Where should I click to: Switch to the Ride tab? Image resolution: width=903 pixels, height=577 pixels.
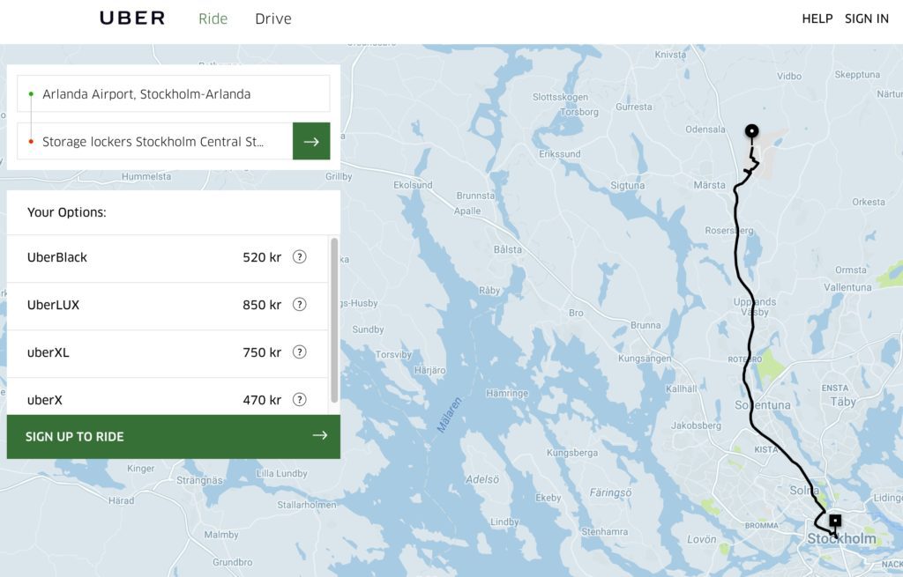(x=213, y=18)
